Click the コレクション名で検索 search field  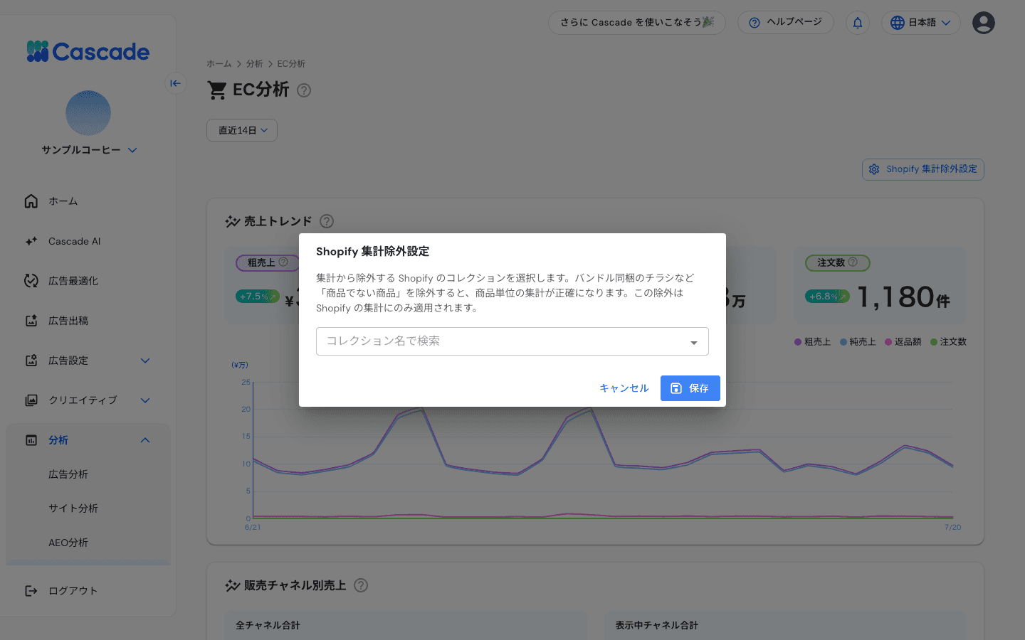(x=512, y=341)
